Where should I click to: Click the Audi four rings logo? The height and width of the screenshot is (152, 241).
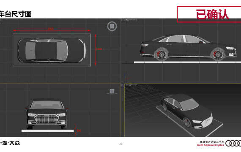[233, 144]
